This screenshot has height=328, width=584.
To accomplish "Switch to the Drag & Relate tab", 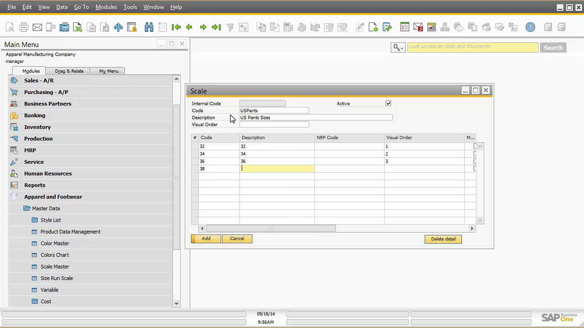I will coord(69,71).
